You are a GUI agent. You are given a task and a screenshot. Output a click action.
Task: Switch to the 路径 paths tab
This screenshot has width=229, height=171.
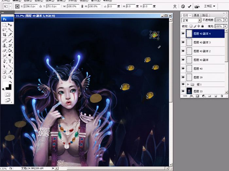pyautogui.click(x=205, y=15)
